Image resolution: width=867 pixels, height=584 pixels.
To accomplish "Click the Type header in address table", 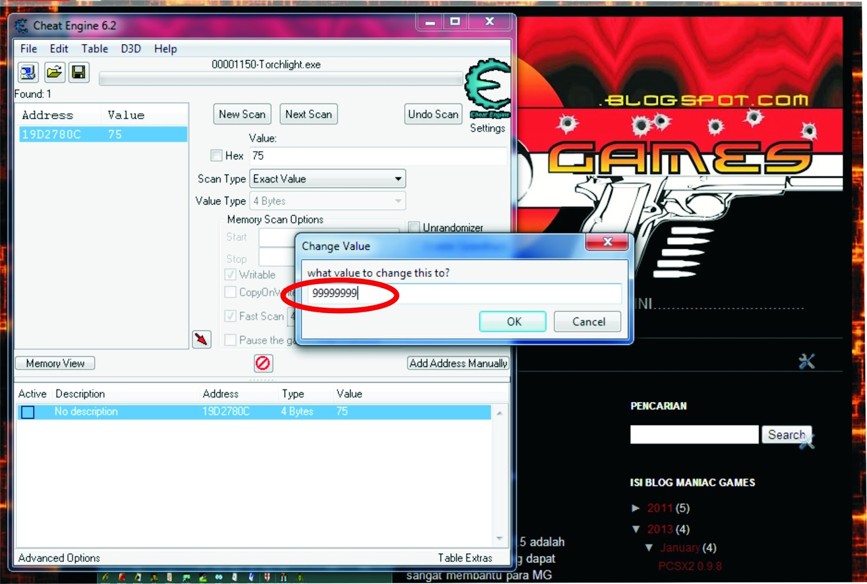I will 293,394.
